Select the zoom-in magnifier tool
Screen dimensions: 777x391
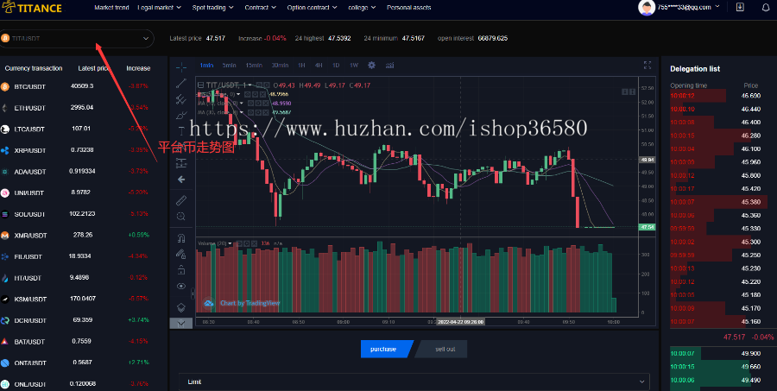pos(181,216)
